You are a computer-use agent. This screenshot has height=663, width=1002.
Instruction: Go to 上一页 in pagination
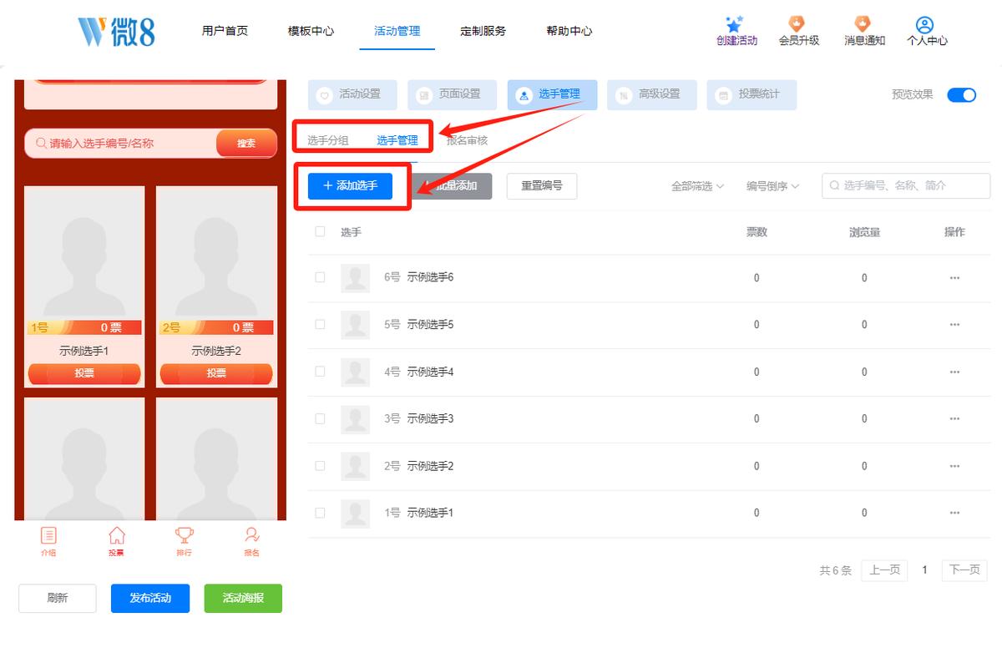point(884,570)
